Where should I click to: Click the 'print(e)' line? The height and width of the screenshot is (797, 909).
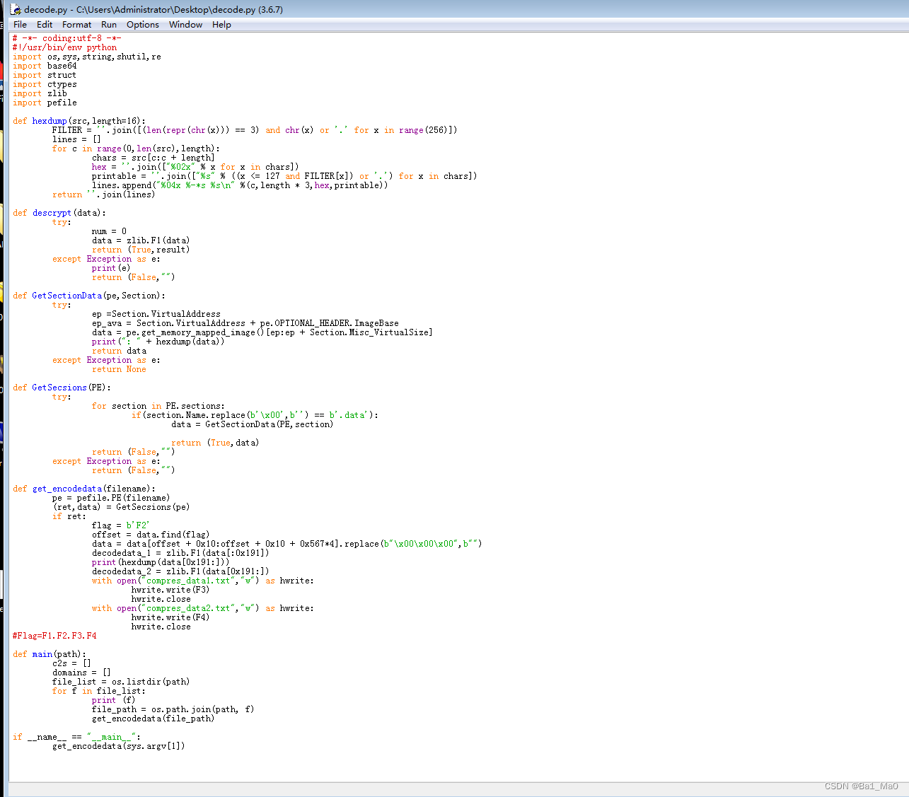click(x=111, y=268)
